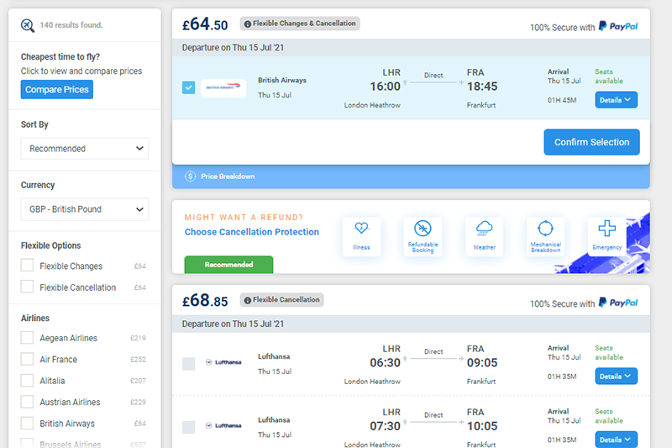This screenshot has width=672, height=448.
Task: Expand Details for 16:00 British Airways flight
Action: (x=616, y=100)
